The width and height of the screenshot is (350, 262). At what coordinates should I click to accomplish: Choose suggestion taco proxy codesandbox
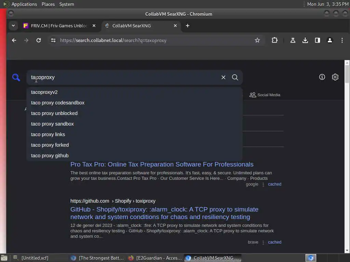[x=134, y=103]
